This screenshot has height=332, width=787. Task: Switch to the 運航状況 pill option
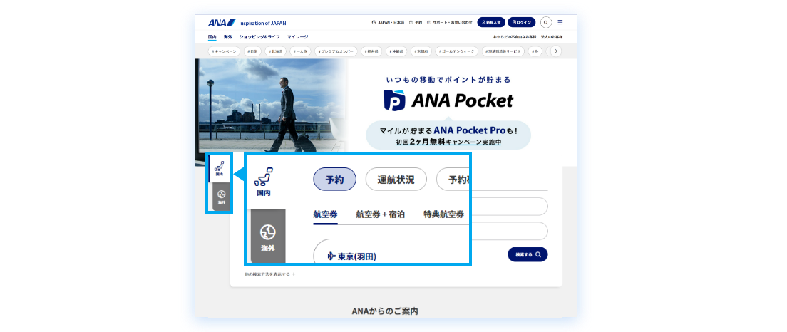tap(395, 180)
